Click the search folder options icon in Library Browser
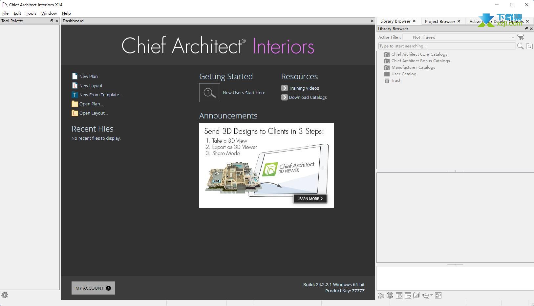This screenshot has width=534, height=306. 529,46
